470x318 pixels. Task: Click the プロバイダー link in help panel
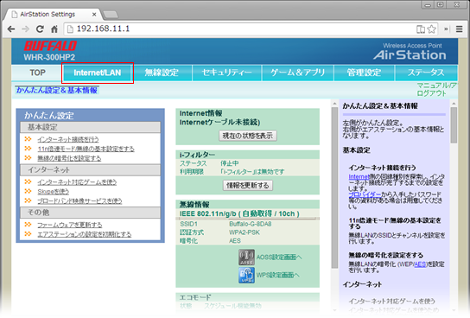click(365, 194)
